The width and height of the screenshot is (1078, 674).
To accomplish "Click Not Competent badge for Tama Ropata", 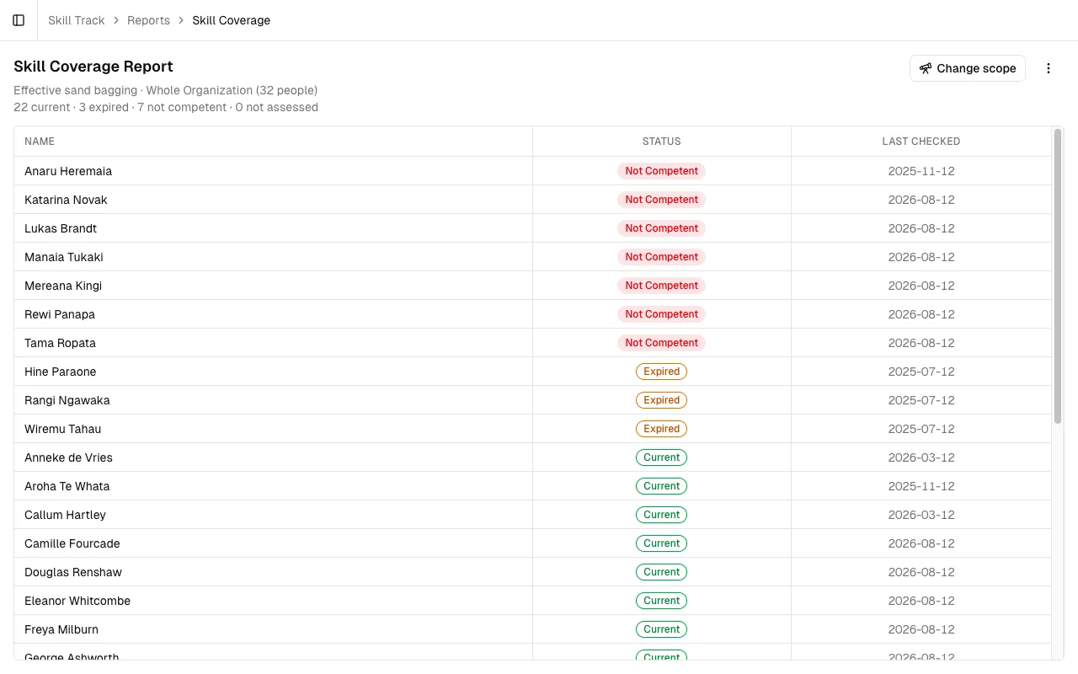I will coord(662,343).
